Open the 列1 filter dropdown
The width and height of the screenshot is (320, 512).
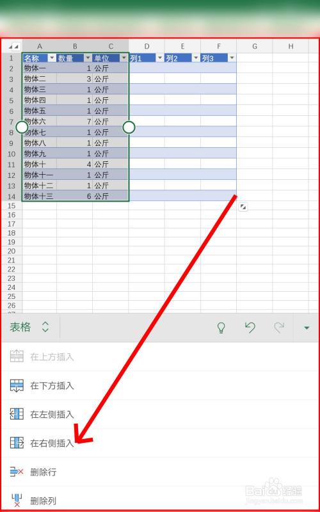(159, 58)
